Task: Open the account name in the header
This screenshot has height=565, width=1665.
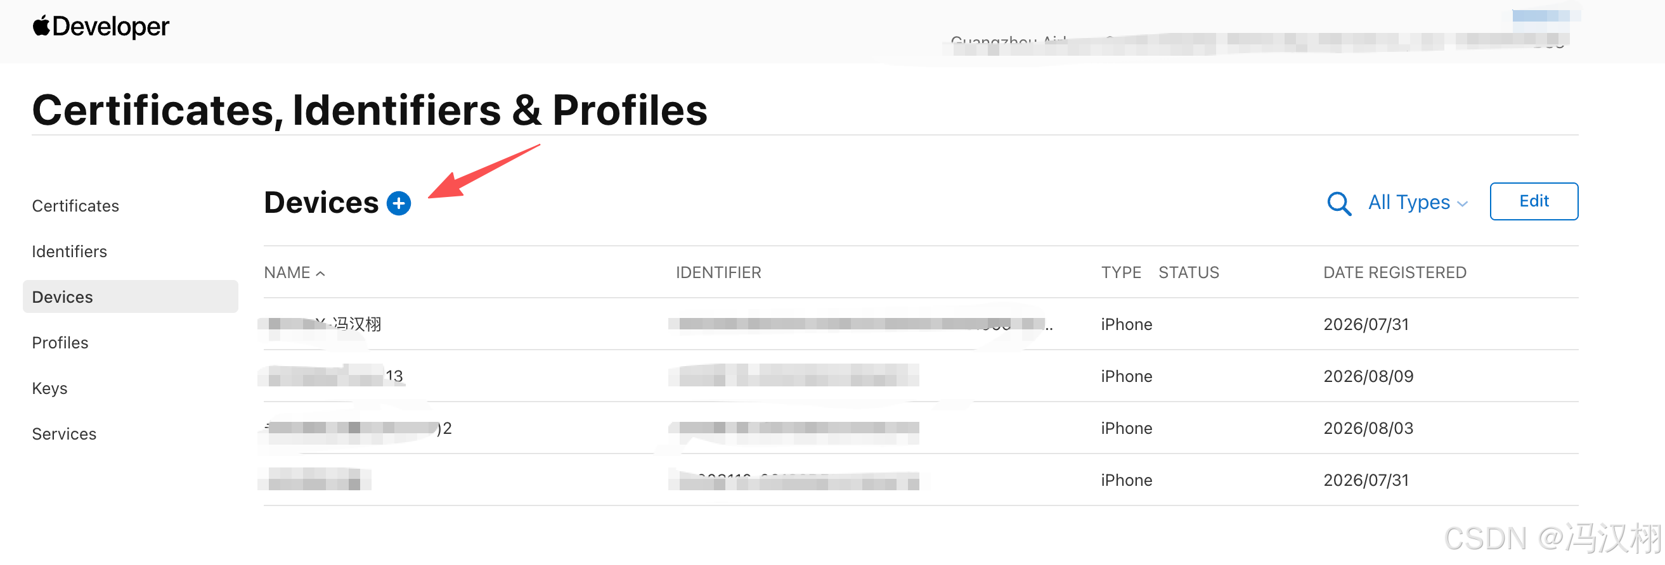Action: coord(1257,42)
